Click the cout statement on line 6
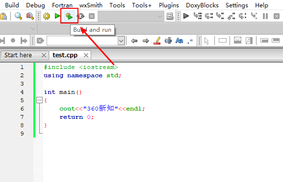This screenshot has height=182, width=283. pos(102,109)
